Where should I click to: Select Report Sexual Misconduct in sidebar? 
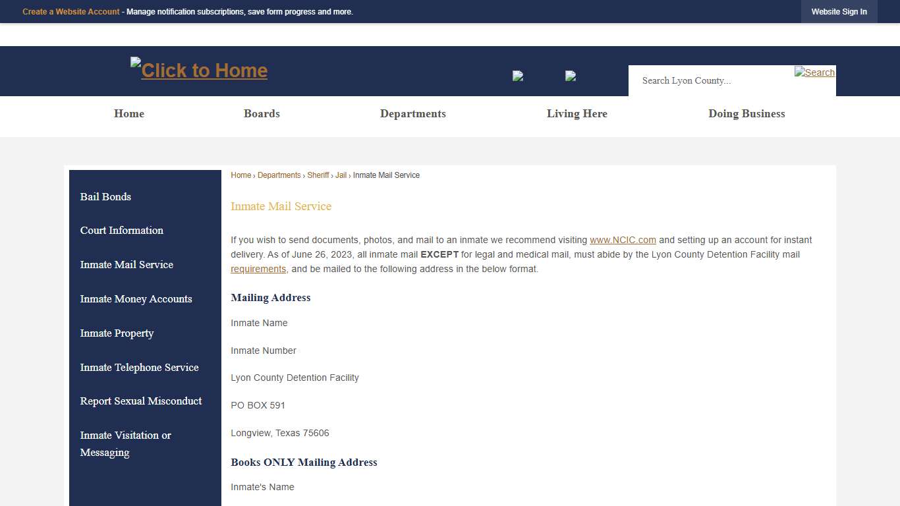coord(140,401)
